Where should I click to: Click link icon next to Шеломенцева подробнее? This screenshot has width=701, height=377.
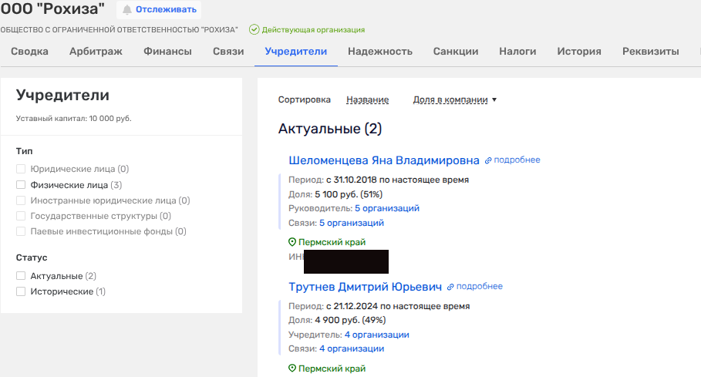(x=488, y=160)
